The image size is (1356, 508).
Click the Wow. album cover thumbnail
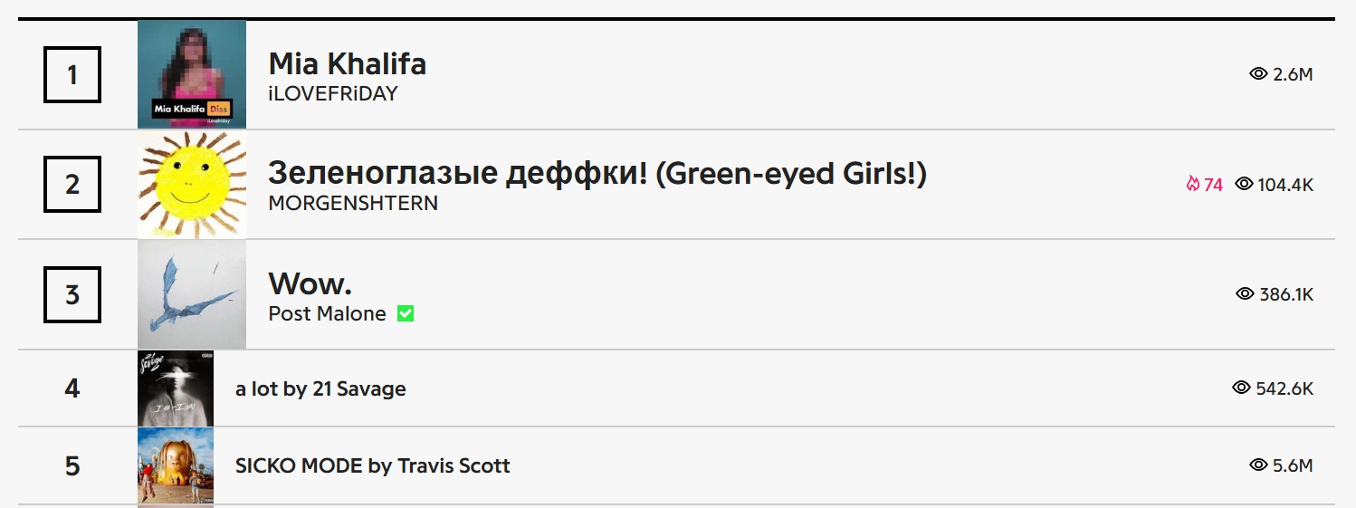coord(192,295)
